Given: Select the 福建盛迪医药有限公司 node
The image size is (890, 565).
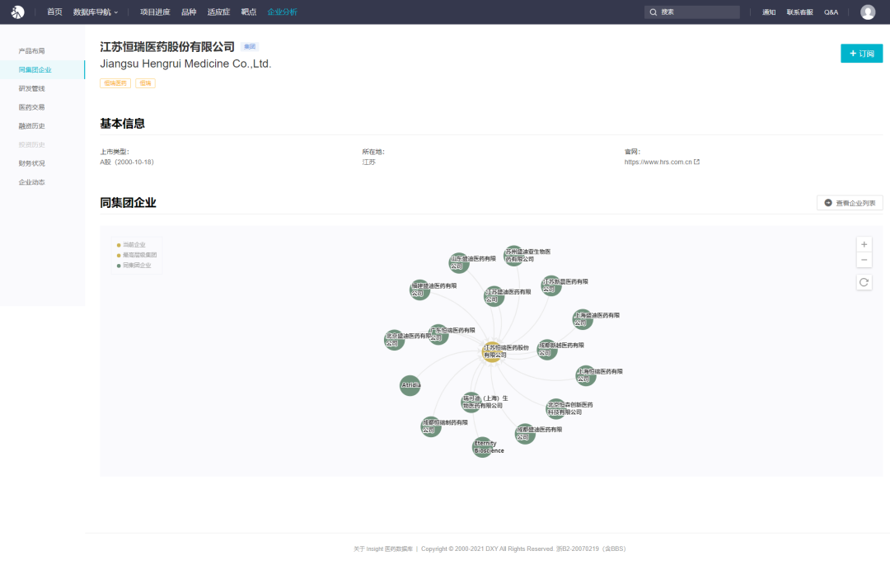Looking at the screenshot, I should pos(419,290).
